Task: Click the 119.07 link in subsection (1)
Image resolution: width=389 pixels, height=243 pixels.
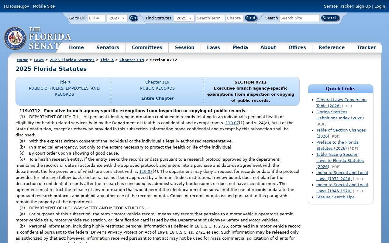Action: pyautogui.click(x=232, y=123)
